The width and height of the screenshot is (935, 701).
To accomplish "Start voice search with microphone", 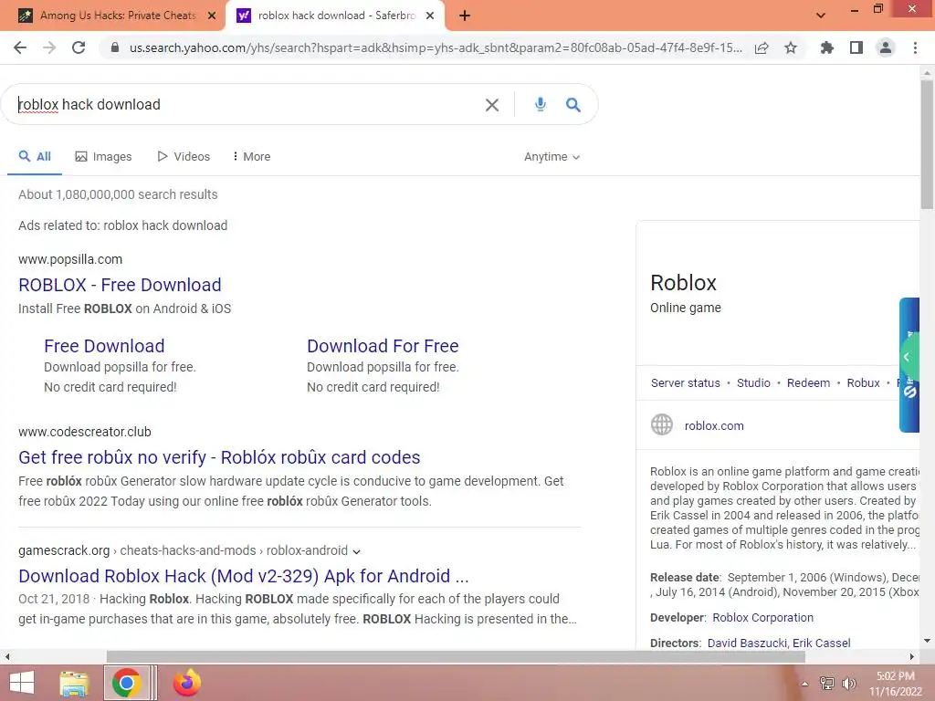I will (x=541, y=104).
